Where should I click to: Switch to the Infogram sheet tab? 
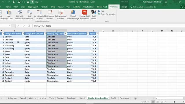[x=12, y=98]
